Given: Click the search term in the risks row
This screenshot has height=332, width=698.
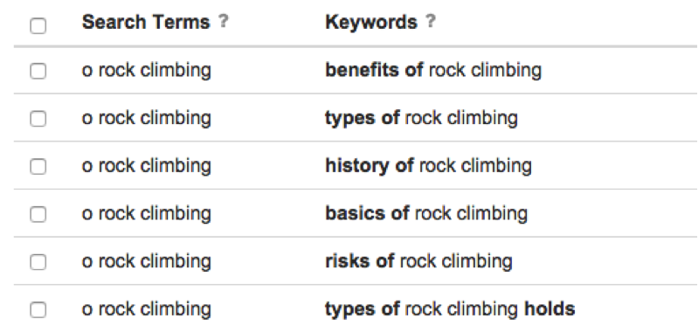Looking at the screenshot, I should [x=147, y=261].
